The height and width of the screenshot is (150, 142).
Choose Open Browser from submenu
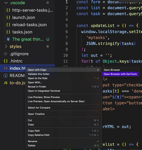coord(120,70)
